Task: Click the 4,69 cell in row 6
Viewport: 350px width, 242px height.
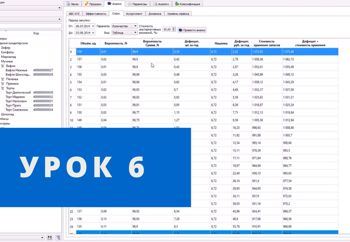Action: pos(242,90)
